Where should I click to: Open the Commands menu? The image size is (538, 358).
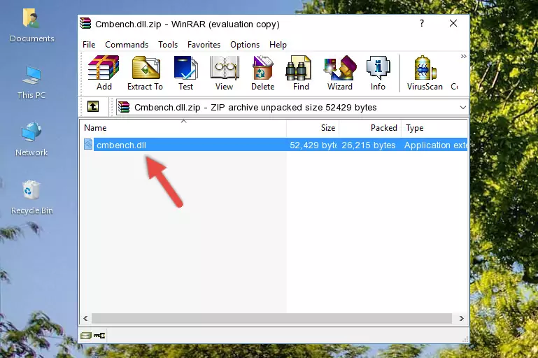[x=127, y=45]
